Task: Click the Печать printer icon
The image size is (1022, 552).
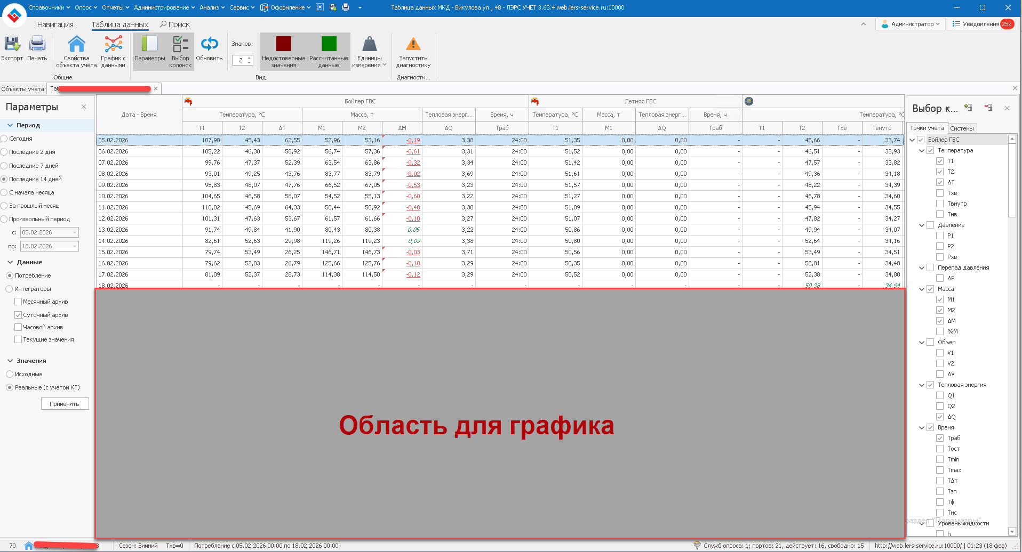Action: pos(37,45)
